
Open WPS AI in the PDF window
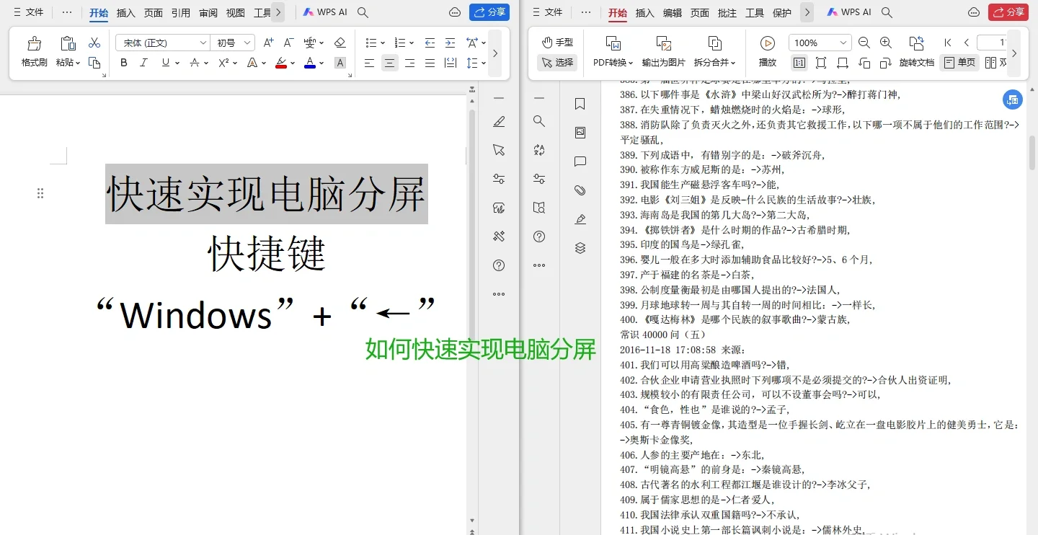coord(848,12)
